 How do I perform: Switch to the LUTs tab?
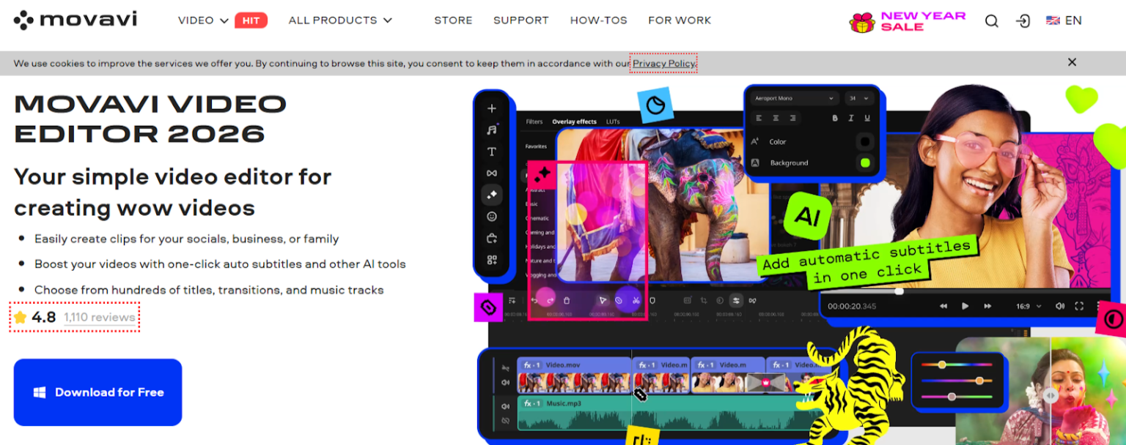pos(611,121)
